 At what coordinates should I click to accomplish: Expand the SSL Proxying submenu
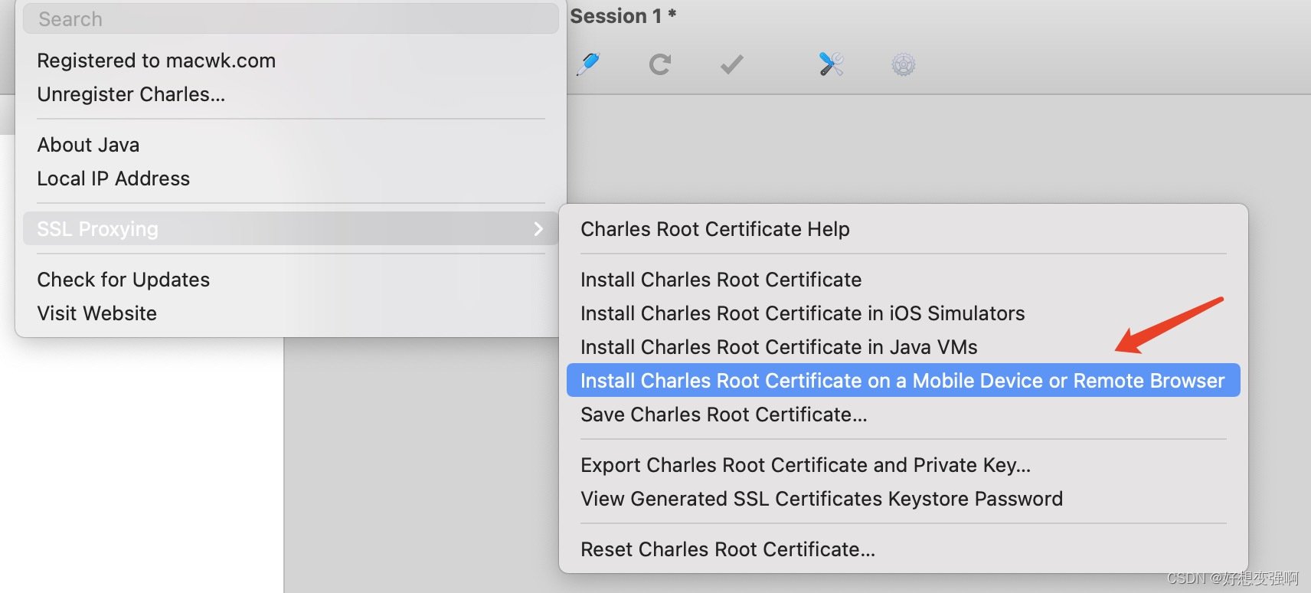[291, 229]
